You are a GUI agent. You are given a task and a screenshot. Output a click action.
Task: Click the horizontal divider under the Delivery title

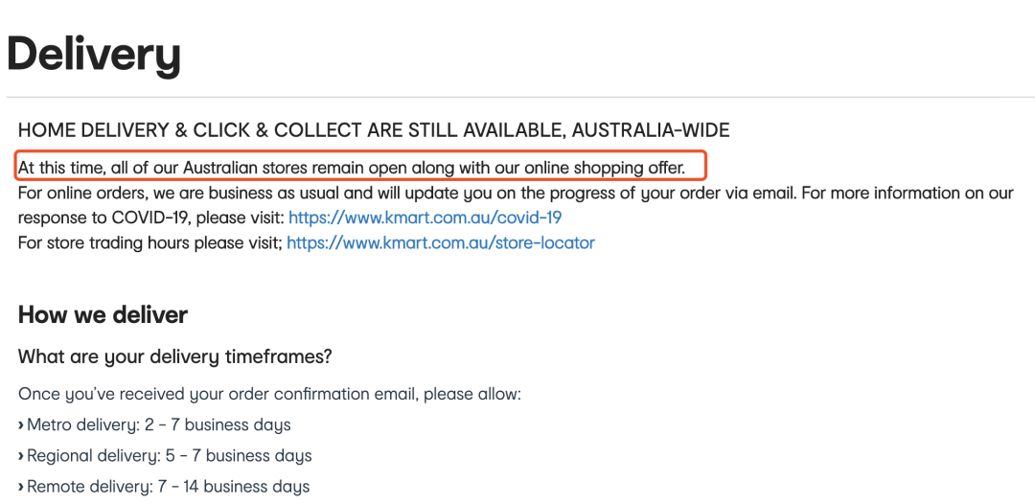(x=520, y=98)
